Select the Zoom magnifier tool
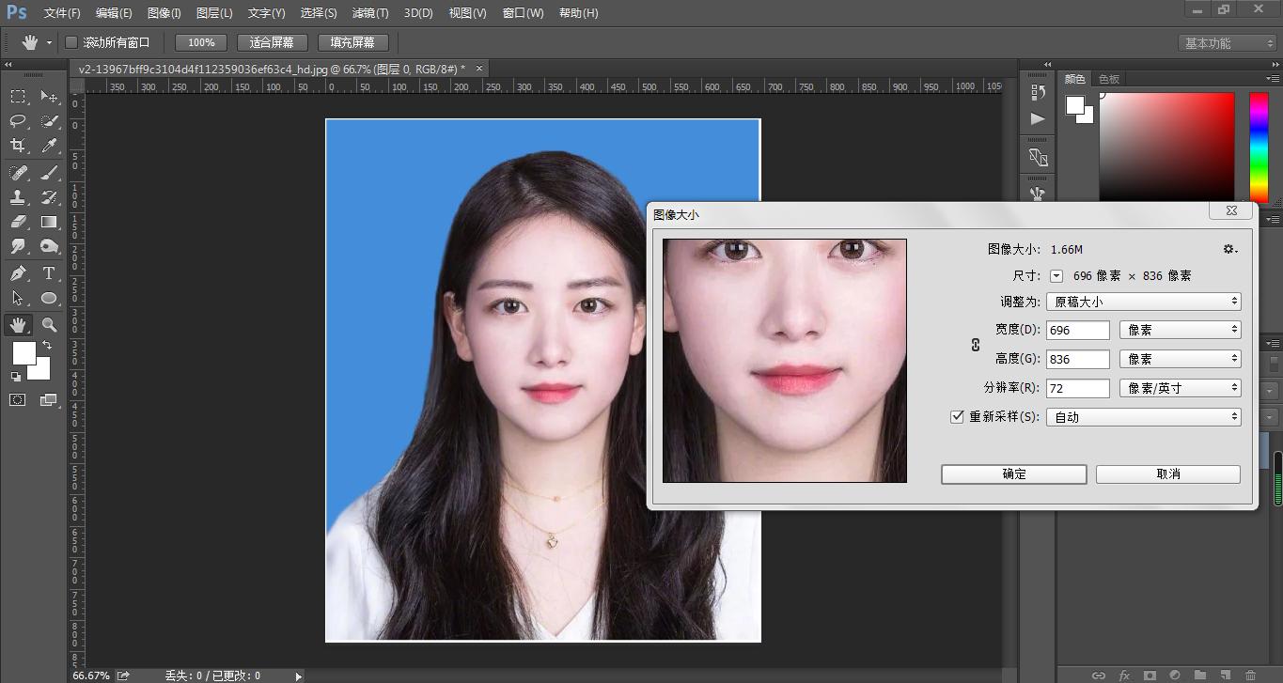This screenshot has width=1283, height=683. (49, 325)
